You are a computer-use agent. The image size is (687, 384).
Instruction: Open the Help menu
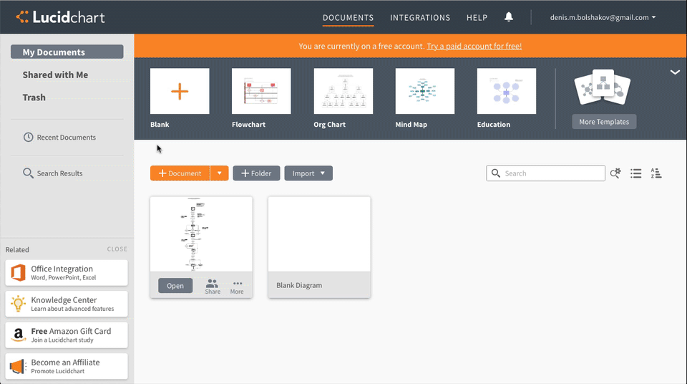[477, 18]
